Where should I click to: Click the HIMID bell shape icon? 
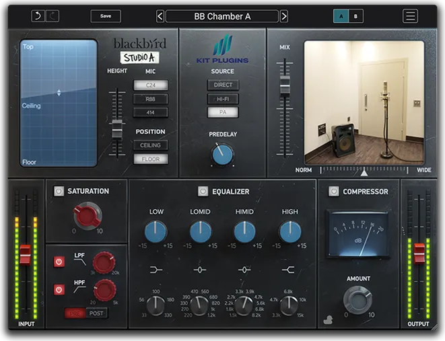point(244,270)
